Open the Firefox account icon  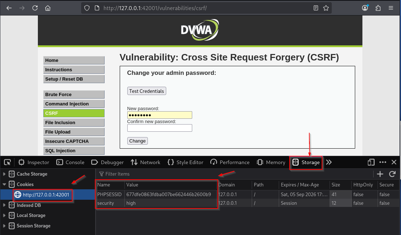tap(365, 8)
